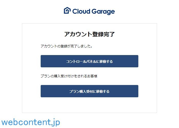Screen dimensions: 179x128
Task: Click the word "Cloud" in the header logo
Action: (x=81, y=12)
